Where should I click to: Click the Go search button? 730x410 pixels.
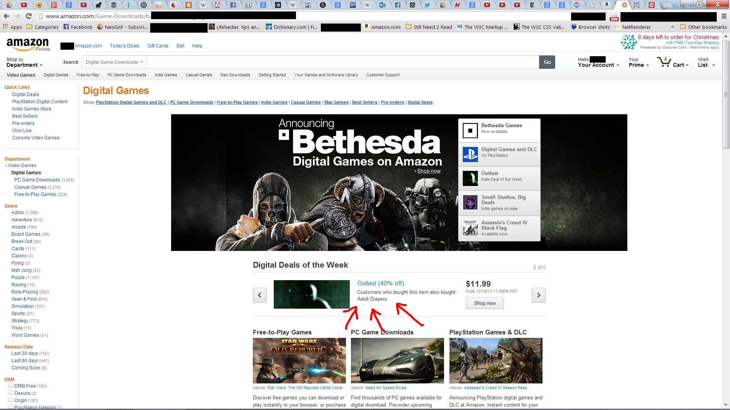547,62
